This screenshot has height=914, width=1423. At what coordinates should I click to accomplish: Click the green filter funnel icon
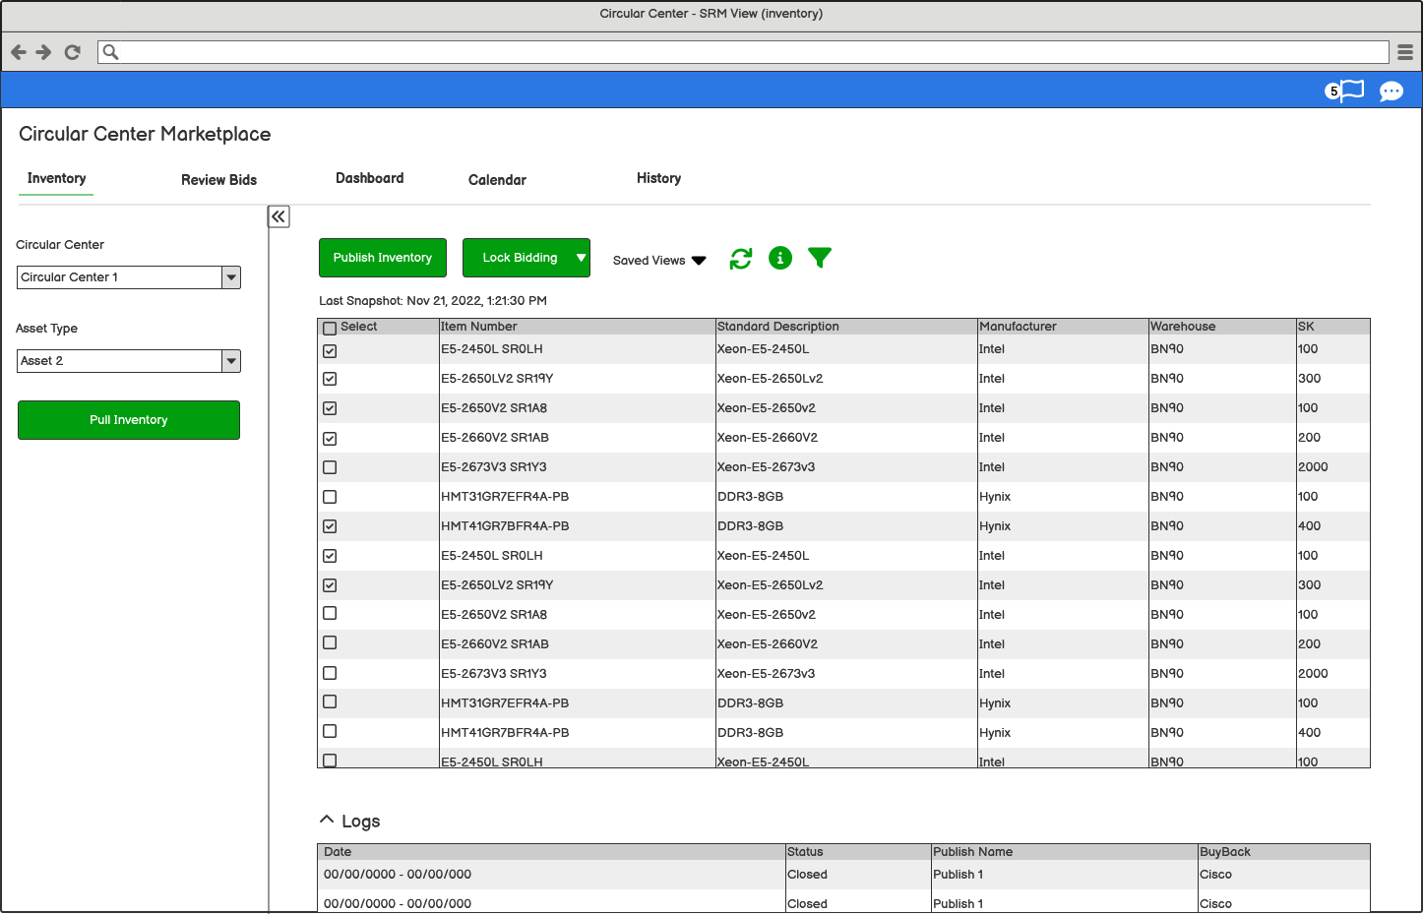[x=820, y=258]
